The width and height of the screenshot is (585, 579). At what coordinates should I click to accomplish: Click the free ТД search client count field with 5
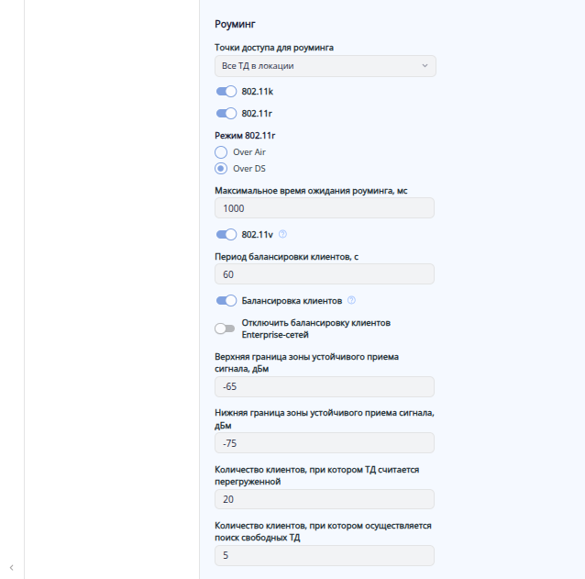[325, 555]
